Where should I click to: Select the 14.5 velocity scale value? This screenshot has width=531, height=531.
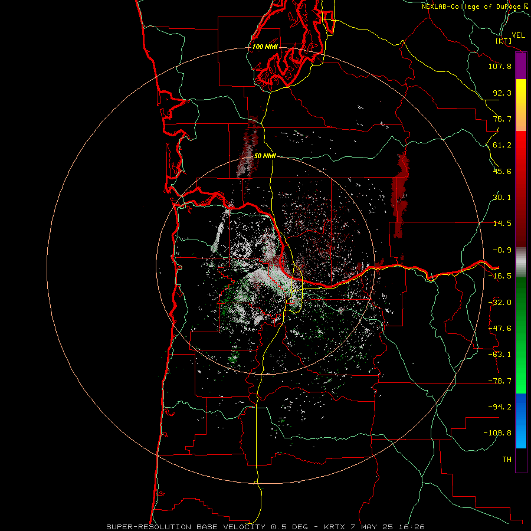click(x=502, y=224)
